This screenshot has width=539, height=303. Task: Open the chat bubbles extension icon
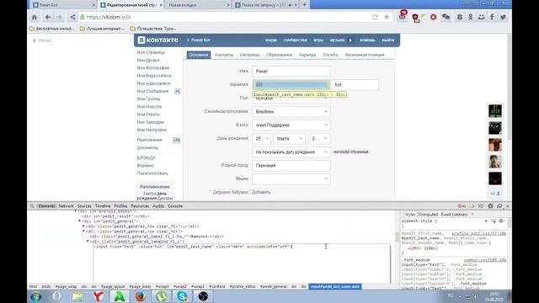(x=446, y=17)
